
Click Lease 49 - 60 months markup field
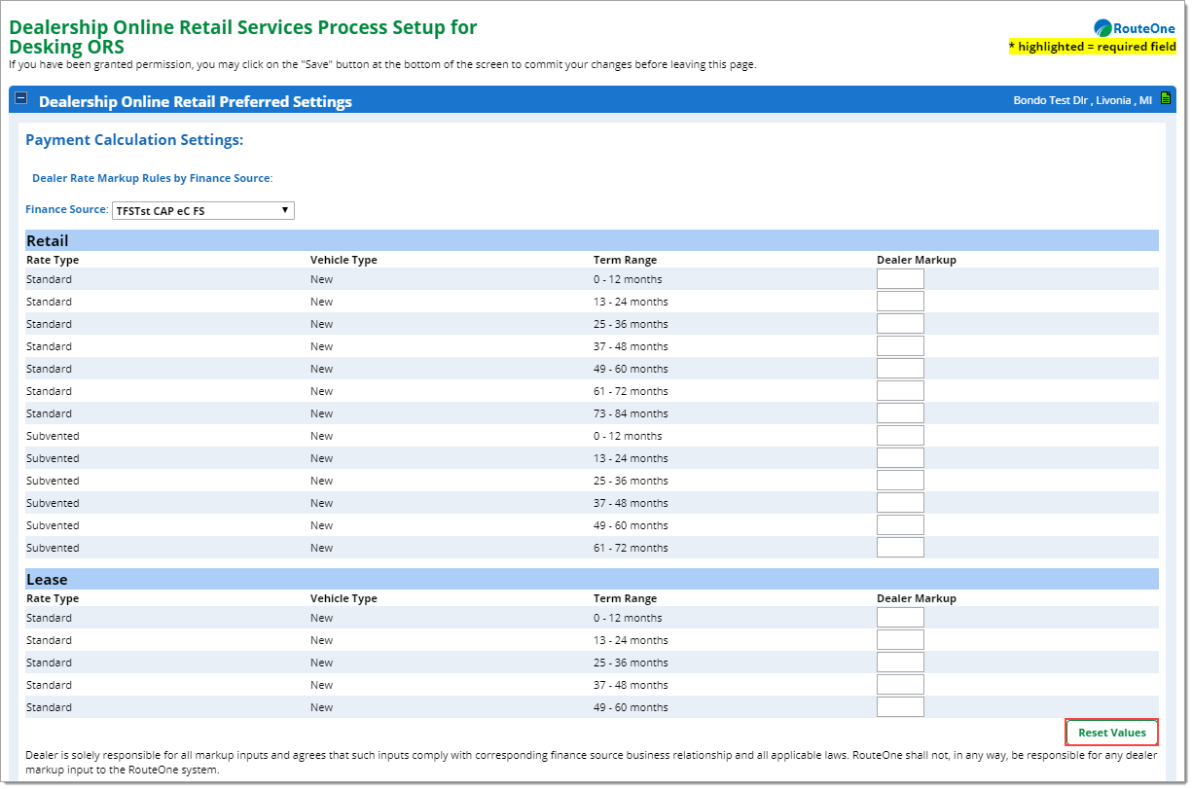point(900,707)
